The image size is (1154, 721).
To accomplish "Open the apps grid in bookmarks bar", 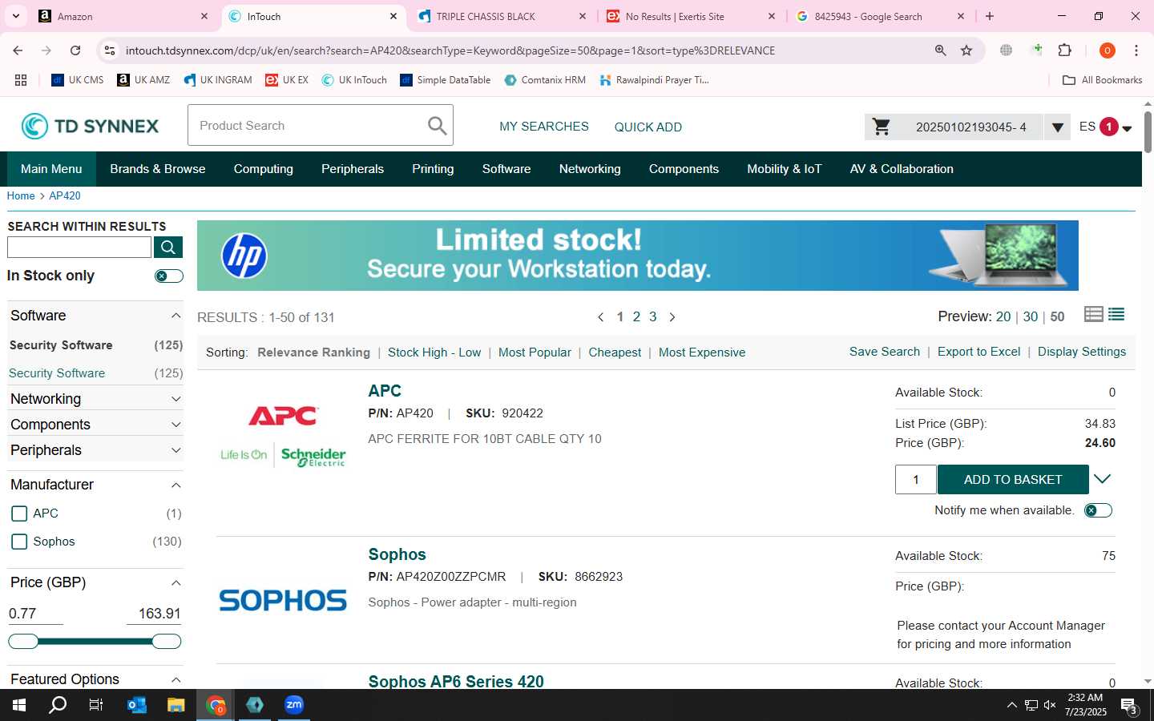I will [21, 80].
